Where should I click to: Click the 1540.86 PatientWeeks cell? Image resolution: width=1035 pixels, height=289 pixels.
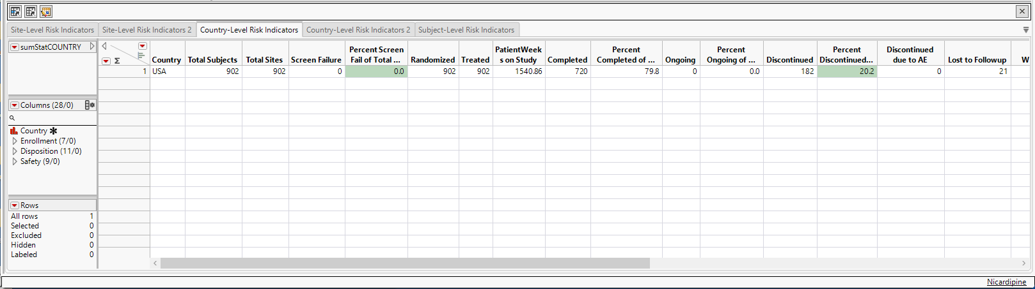coord(519,71)
